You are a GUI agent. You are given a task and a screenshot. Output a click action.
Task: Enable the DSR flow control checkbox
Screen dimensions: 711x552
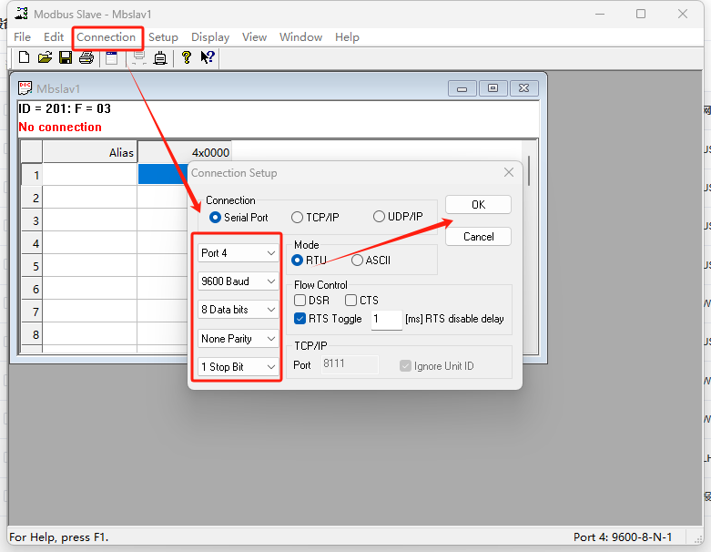300,300
